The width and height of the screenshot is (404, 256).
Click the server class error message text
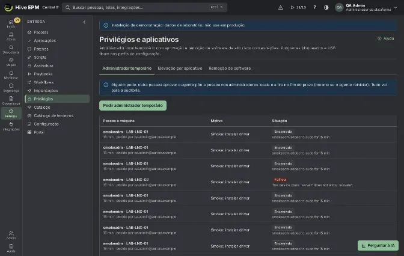pyautogui.click(x=313, y=185)
